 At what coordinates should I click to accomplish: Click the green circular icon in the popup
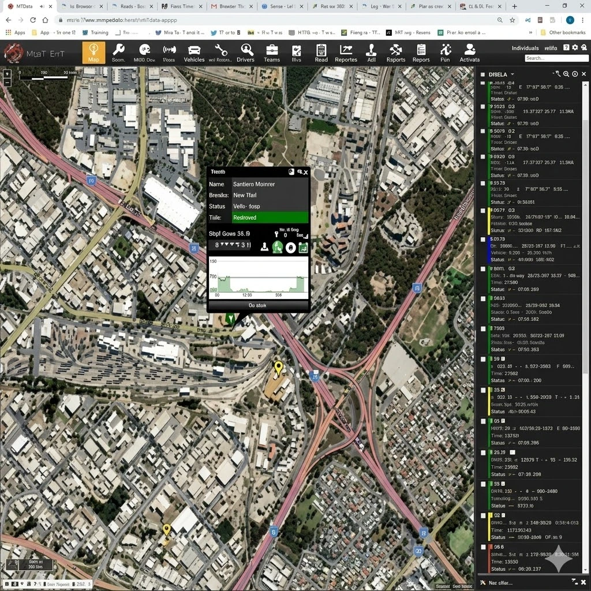pyautogui.click(x=278, y=247)
